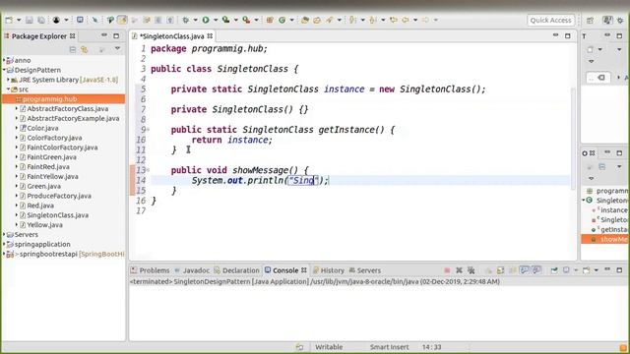Click the Debug perspective icon near Quick Access
This screenshot has height=354, width=630.
pyautogui.click(x=621, y=20)
